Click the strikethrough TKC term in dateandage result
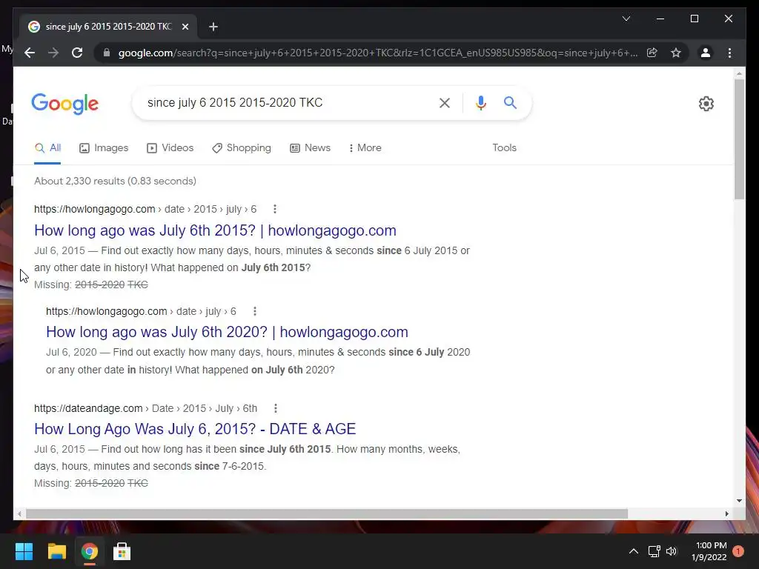Screen dimensions: 759x569 click(x=137, y=483)
